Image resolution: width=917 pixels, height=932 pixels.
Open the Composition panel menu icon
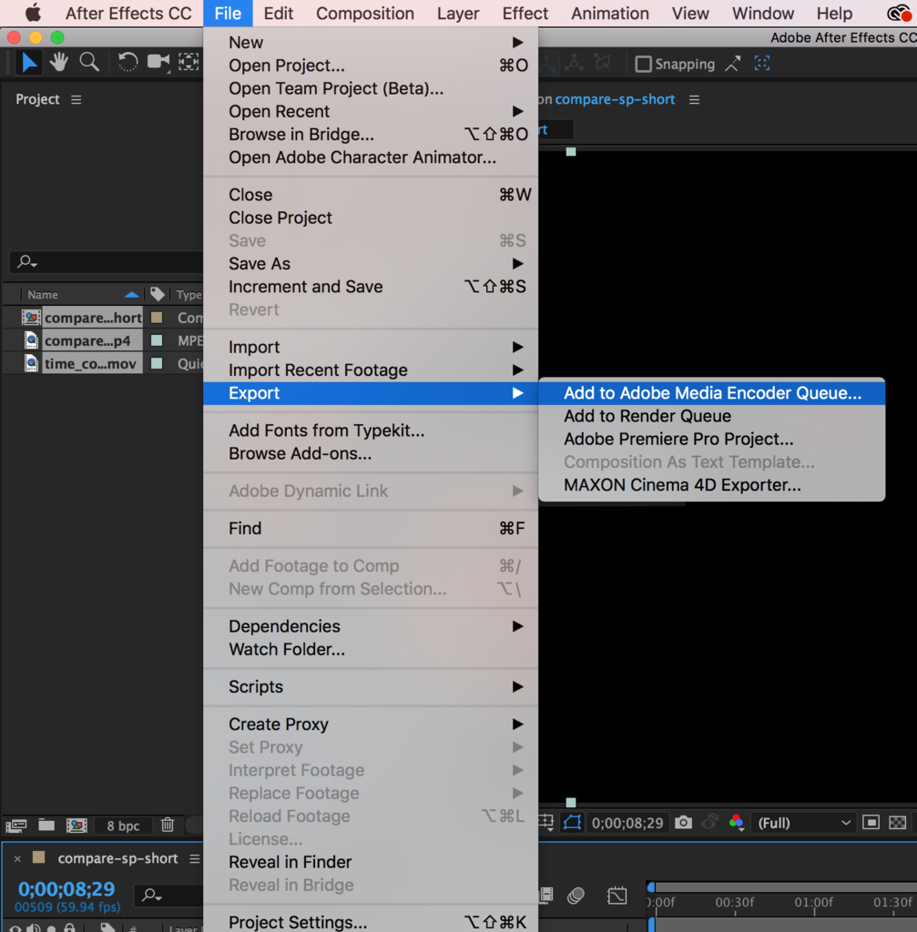[x=694, y=100]
